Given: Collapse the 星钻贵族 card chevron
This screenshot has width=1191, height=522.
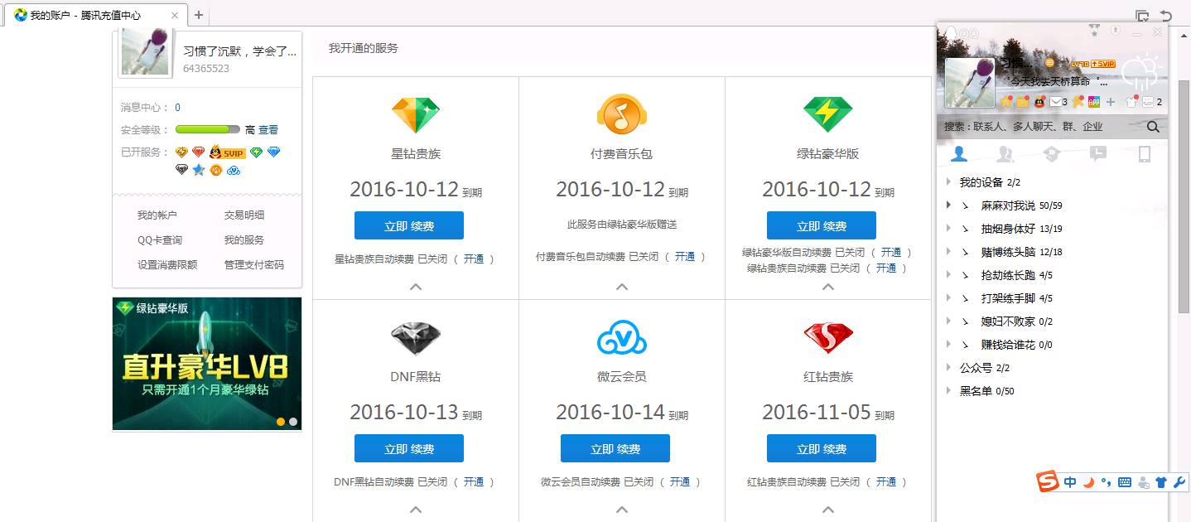Looking at the screenshot, I should [416, 287].
